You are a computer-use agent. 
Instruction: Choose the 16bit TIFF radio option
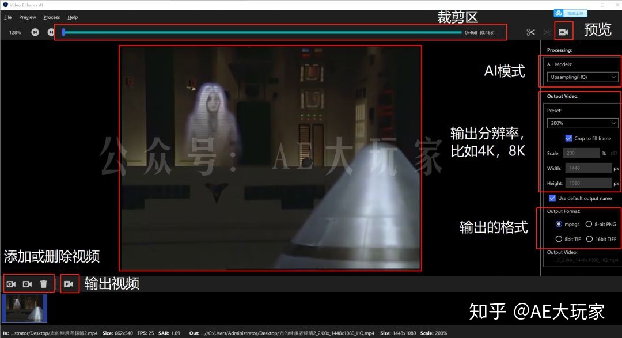click(590, 239)
